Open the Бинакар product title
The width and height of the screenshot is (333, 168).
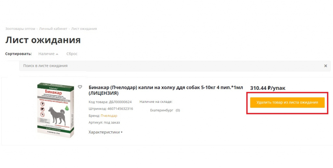pos(166,90)
